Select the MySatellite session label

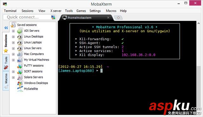(31, 89)
